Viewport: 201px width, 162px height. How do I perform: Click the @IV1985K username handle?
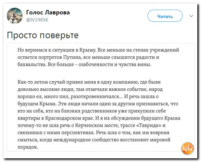click(38, 19)
